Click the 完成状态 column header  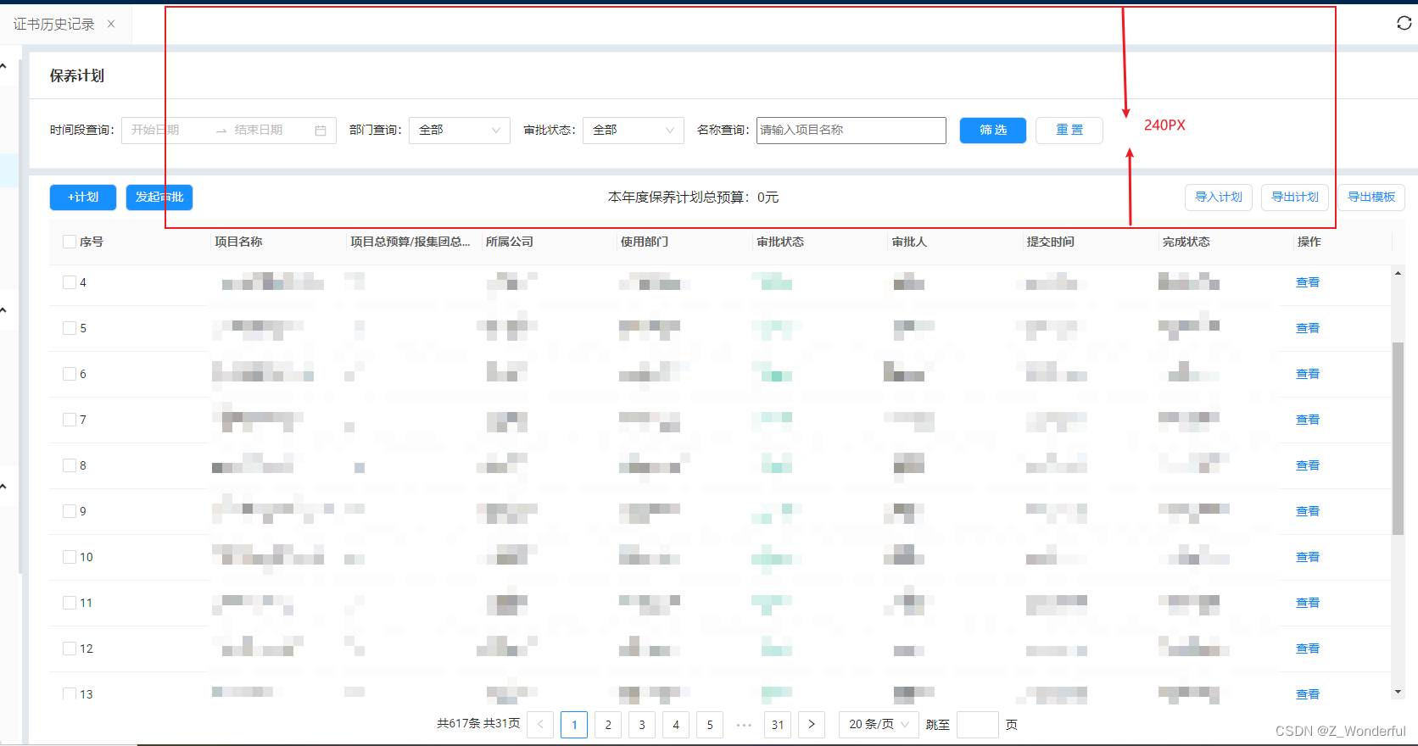click(x=1186, y=242)
